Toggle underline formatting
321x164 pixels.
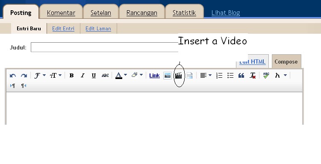point(94,76)
